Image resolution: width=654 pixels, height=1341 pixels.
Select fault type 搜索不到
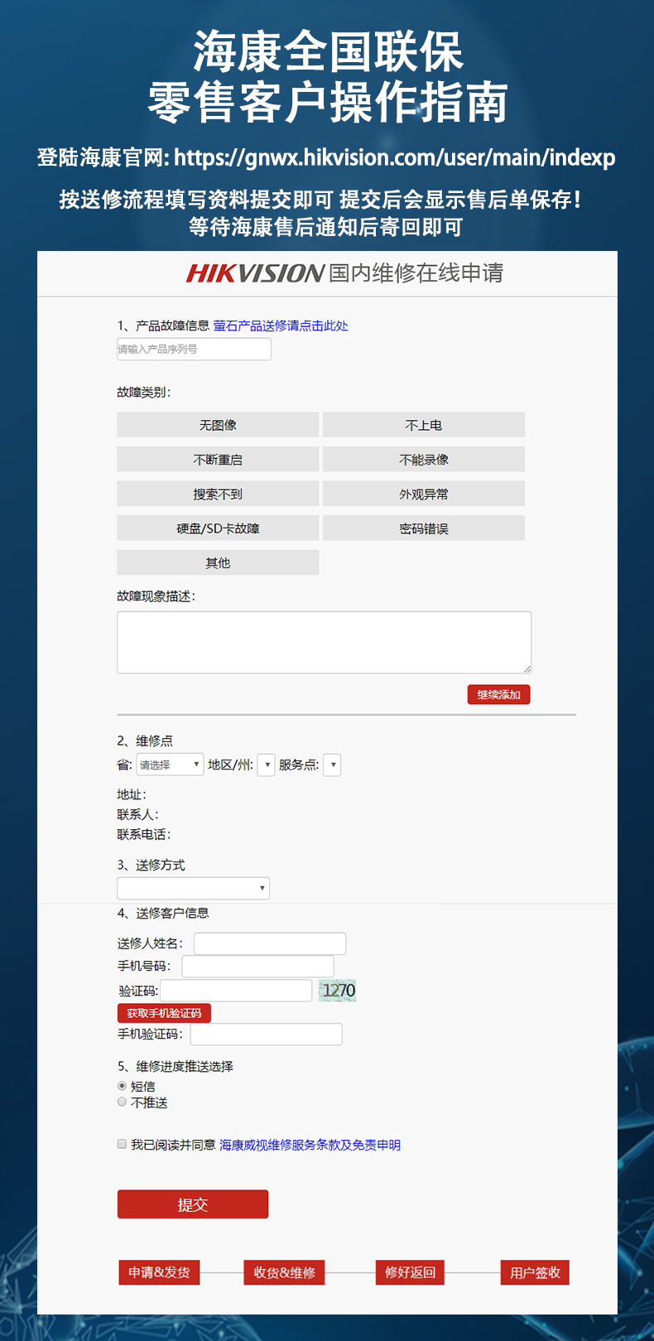click(218, 494)
